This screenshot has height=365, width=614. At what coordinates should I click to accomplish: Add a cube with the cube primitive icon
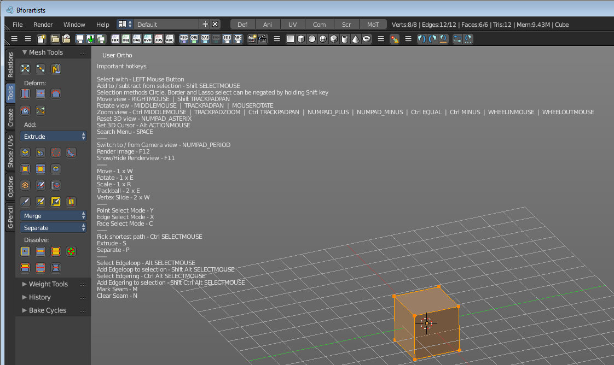301,39
